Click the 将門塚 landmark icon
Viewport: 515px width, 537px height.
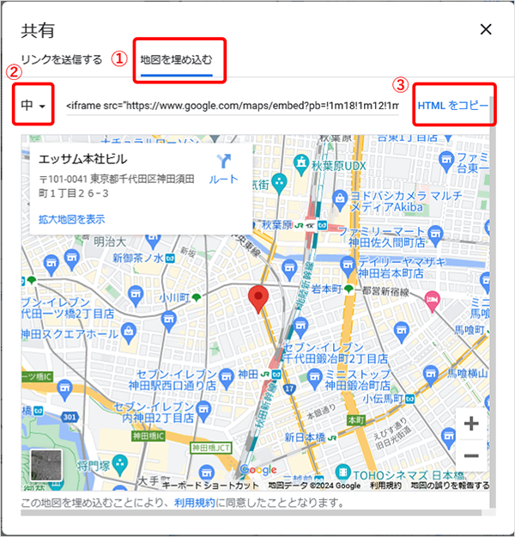click(120, 466)
